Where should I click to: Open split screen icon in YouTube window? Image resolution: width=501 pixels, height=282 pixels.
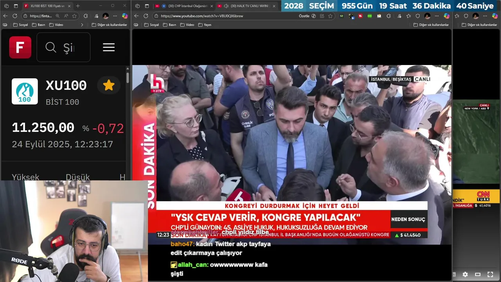pos(322,16)
